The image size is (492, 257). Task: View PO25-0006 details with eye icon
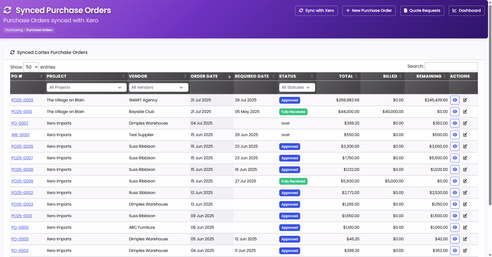click(x=455, y=181)
